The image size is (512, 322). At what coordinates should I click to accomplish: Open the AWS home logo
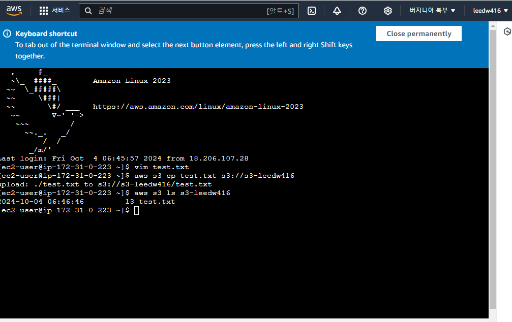[14, 11]
